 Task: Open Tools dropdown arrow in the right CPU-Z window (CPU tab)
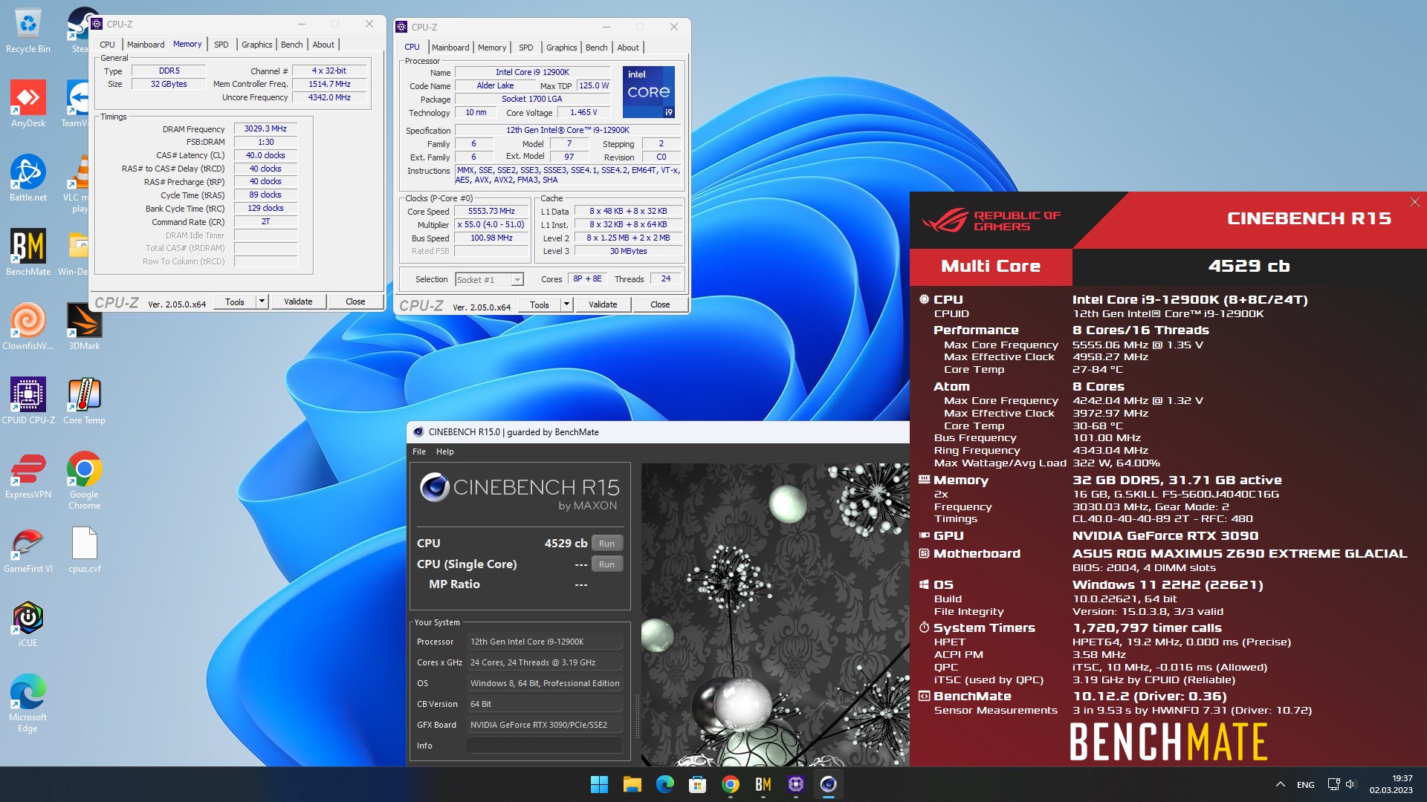click(x=566, y=304)
